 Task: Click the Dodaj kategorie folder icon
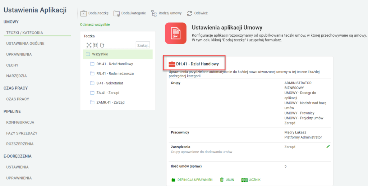117,13
